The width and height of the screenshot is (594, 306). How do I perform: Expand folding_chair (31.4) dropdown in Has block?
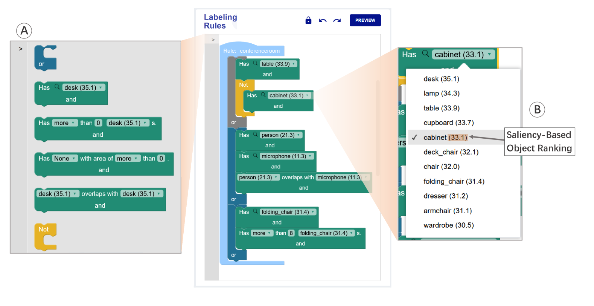pyautogui.click(x=288, y=212)
